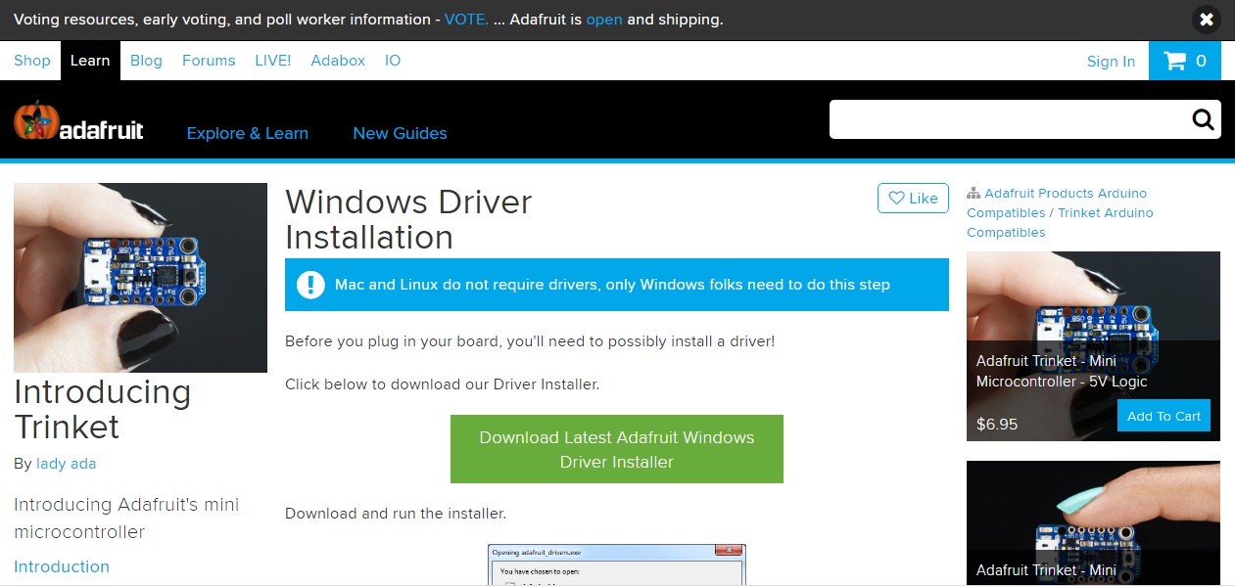Open the Explore & Learn menu
Screen dimensions: 1235x586
(248, 133)
